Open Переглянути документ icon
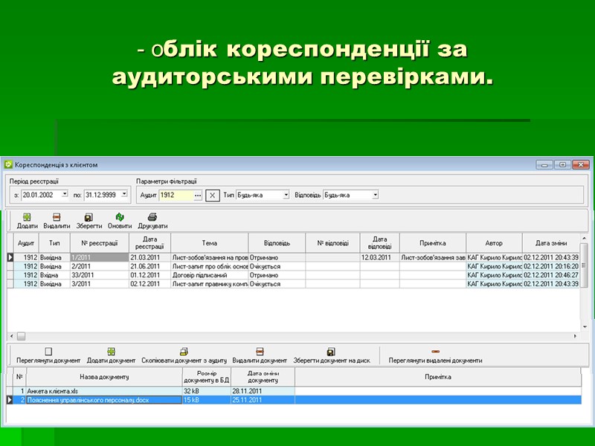Image resolution: width=595 pixels, height=446 pixels. [x=48, y=352]
